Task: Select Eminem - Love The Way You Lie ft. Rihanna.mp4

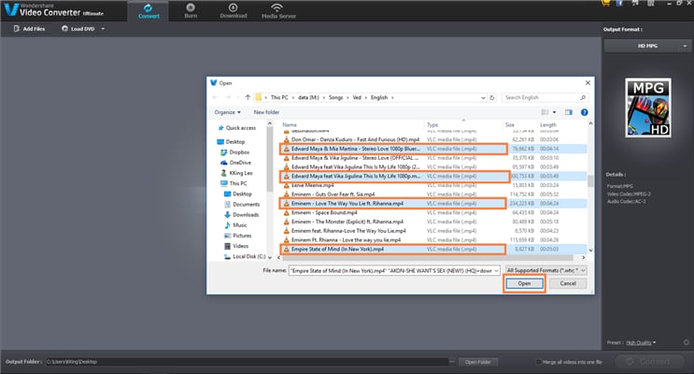Action: coord(433,204)
